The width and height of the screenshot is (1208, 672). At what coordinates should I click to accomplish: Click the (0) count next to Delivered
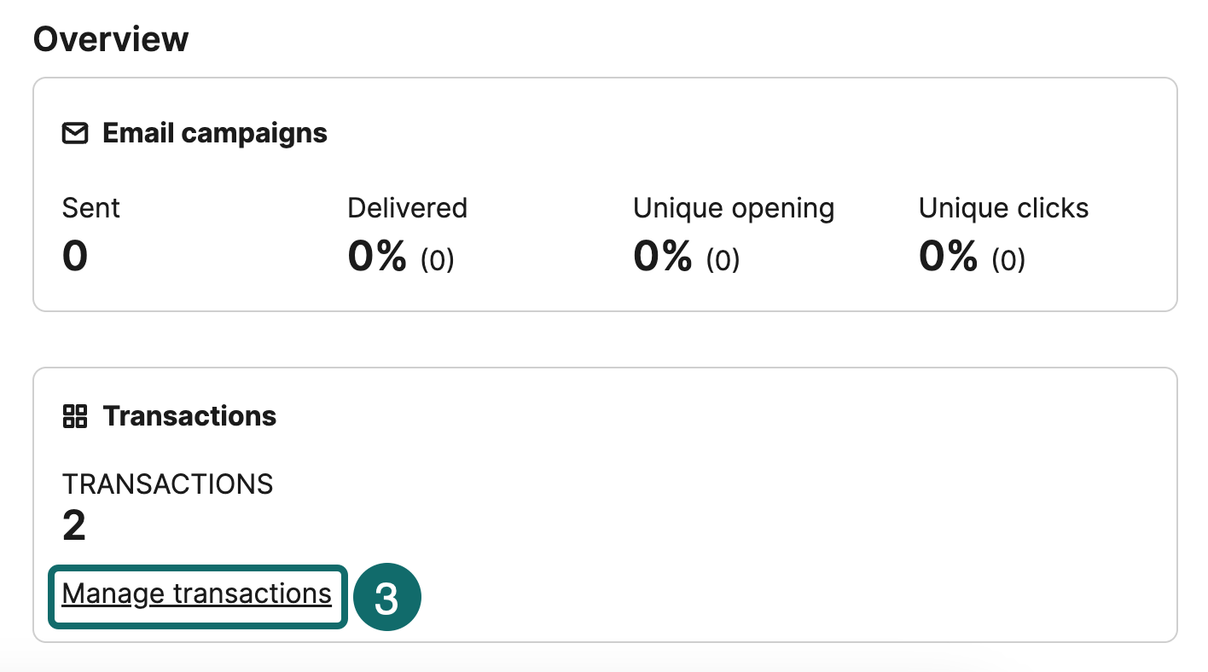438,260
